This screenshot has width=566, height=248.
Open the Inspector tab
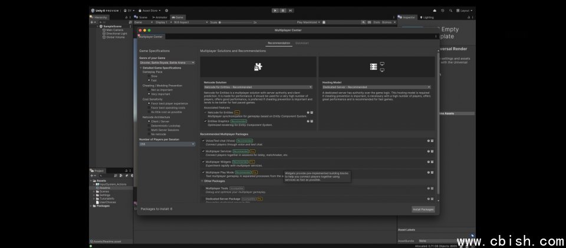tap(407, 17)
